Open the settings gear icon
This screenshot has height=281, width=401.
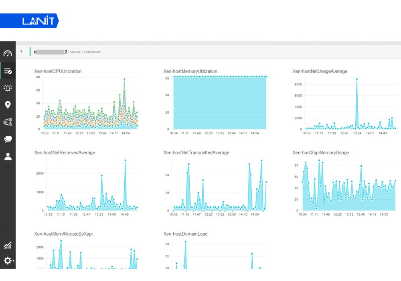tap(8, 261)
